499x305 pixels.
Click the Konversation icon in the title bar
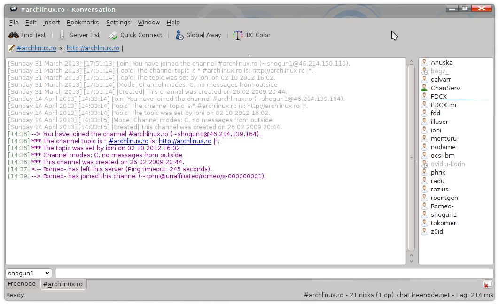point(13,8)
